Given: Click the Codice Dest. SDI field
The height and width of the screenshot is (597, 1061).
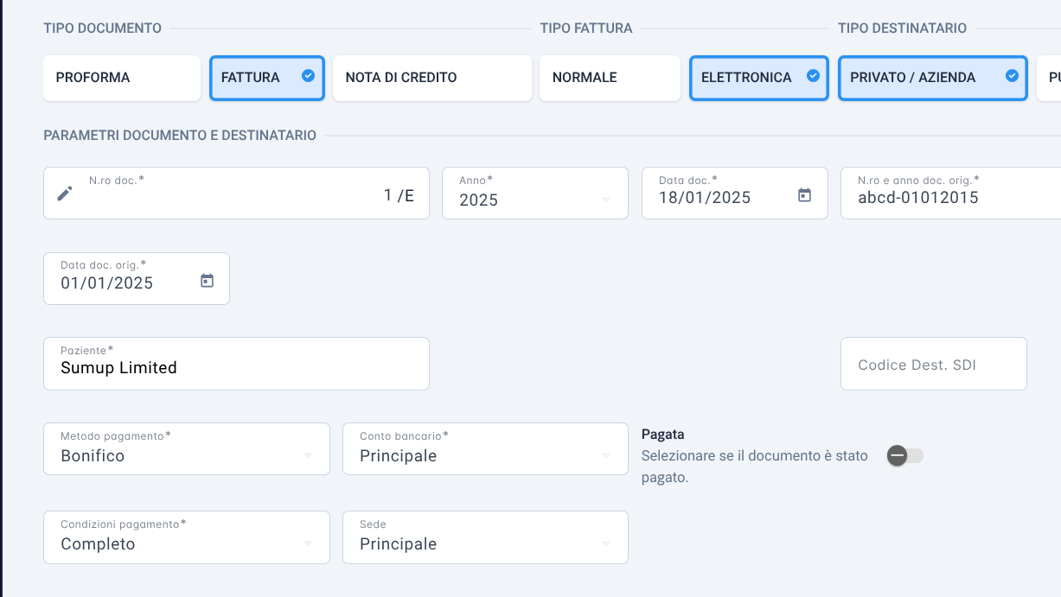Looking at the screenshot, I should pos(934,364).
